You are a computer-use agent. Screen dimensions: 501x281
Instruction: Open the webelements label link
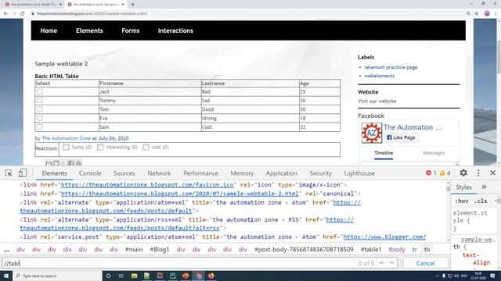tap(379, 76)
